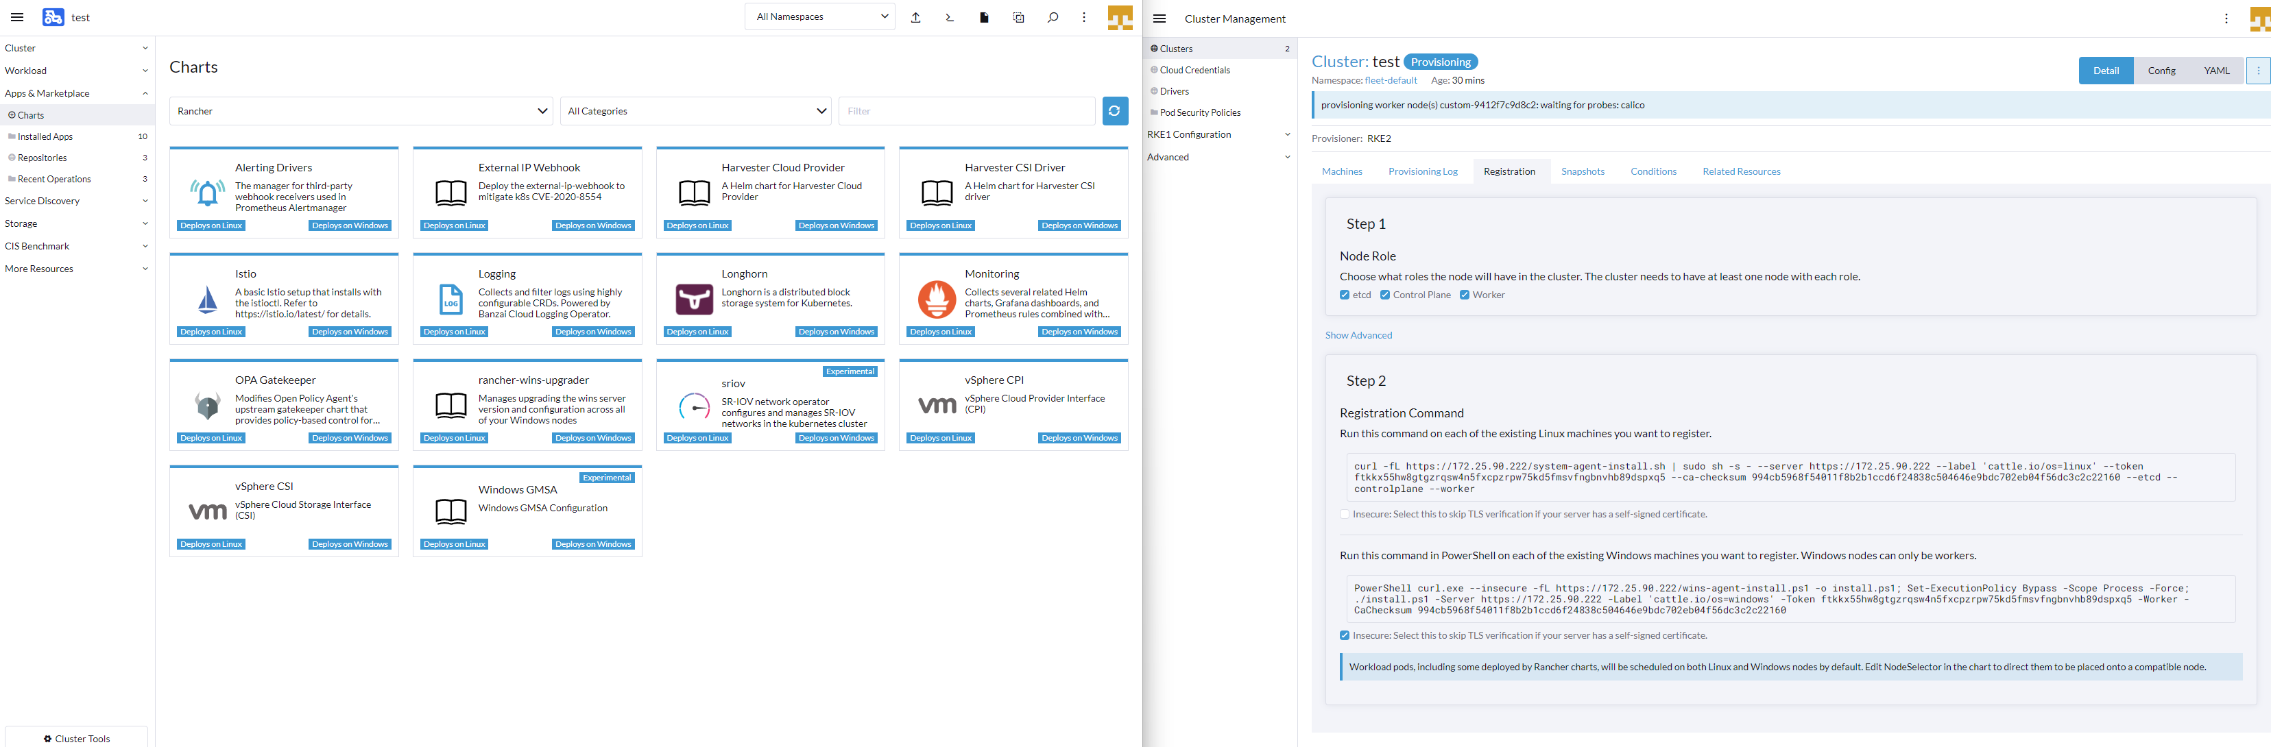The image size is (2271, 747).
Task: Select the Snapshots tab
Action: tap(1583, 171)
